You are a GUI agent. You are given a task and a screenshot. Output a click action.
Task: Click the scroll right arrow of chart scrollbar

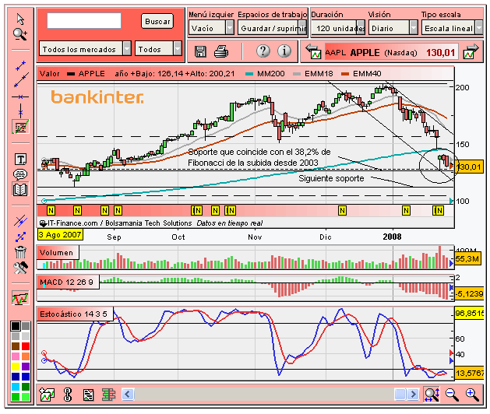pyautogui.click(x=413, y=394)
